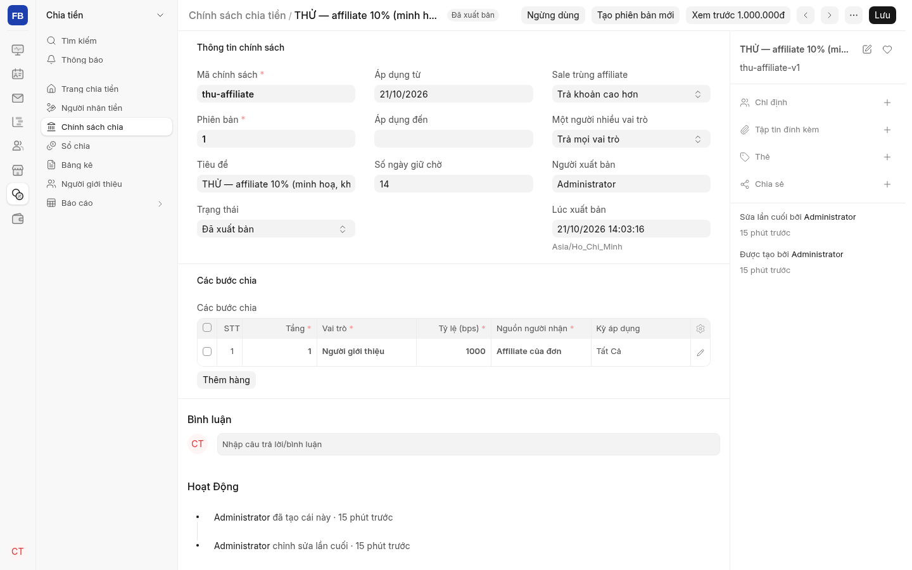This screenshot has height=570, width=912.
Task: Click the Ngừng dùng button
Action: pos(553,15)
